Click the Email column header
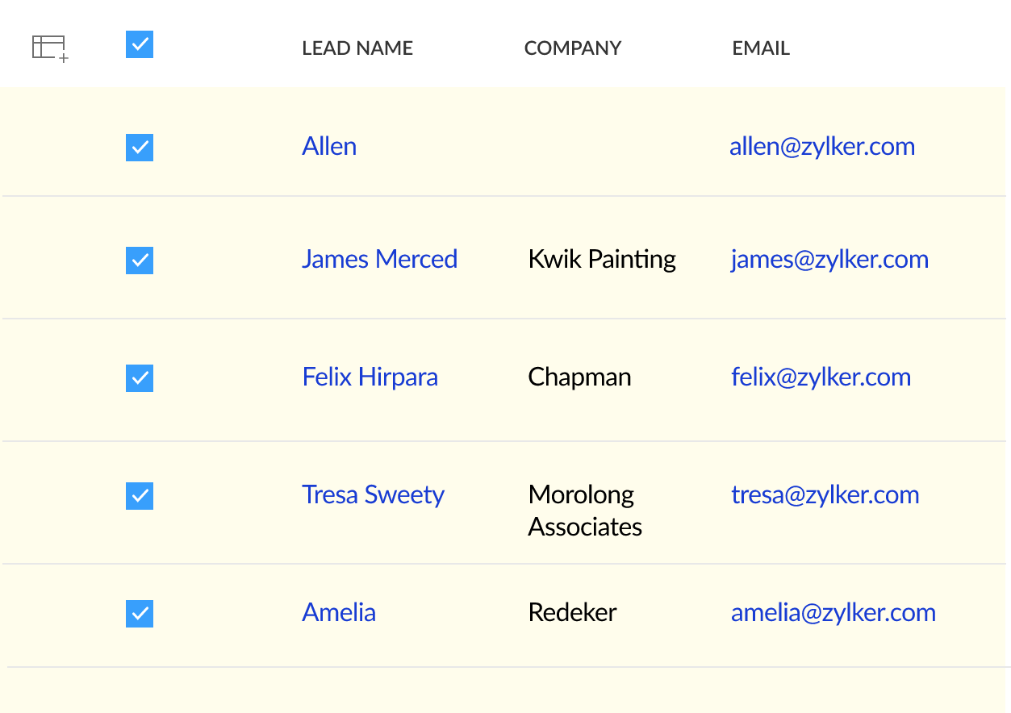This screenshot has height=713, width=1011. pos(760,48)
